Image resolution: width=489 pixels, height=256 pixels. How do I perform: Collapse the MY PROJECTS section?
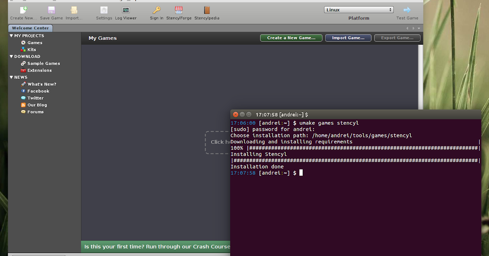click(11, 35)
